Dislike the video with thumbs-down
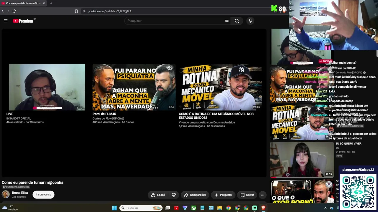Image resolution: width=378 pixels, height=212 pixels. 174,195
